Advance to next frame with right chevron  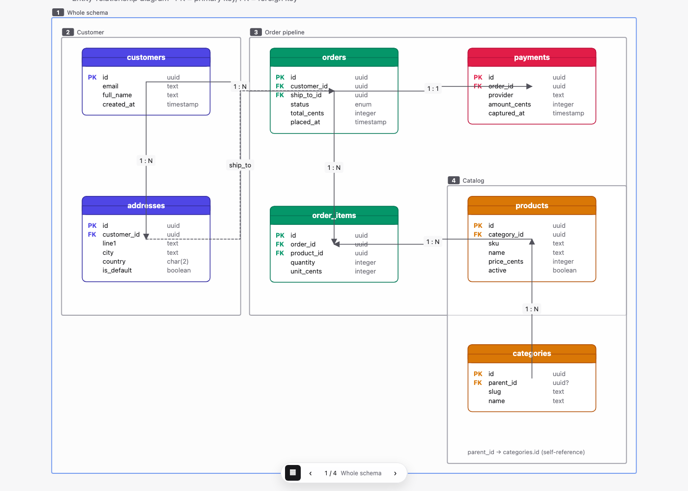(395, 473)
